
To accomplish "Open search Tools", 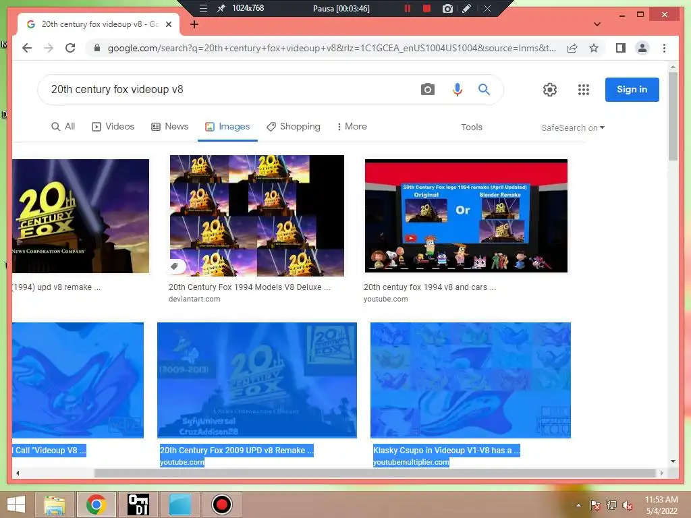I will (472, 127).
